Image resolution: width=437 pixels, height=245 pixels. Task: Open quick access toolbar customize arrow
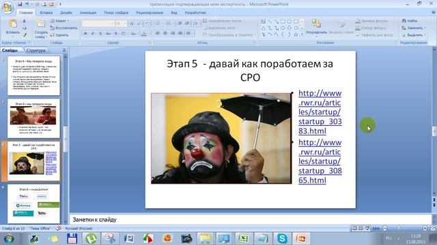tap(60, 5)
